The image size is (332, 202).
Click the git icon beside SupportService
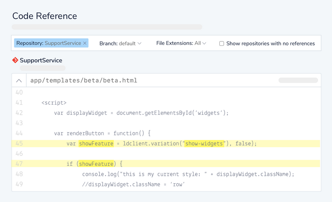[x=15, y=60]
